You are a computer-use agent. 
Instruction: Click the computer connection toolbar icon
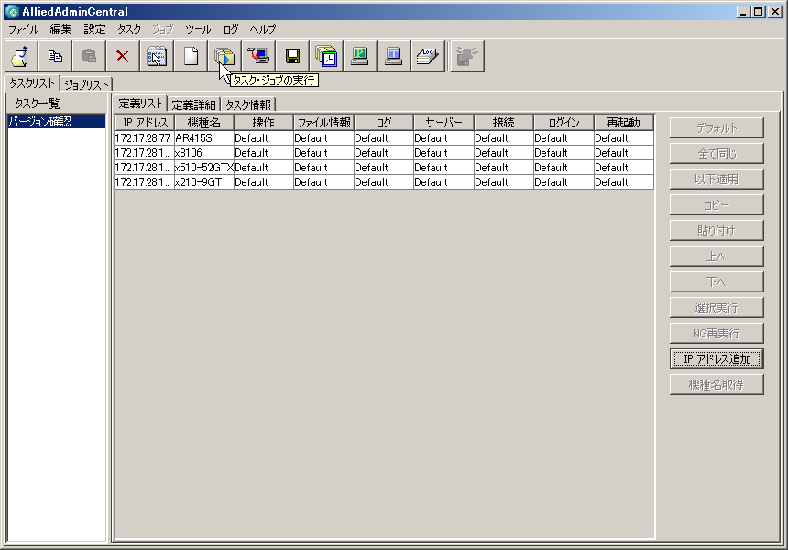258,56
